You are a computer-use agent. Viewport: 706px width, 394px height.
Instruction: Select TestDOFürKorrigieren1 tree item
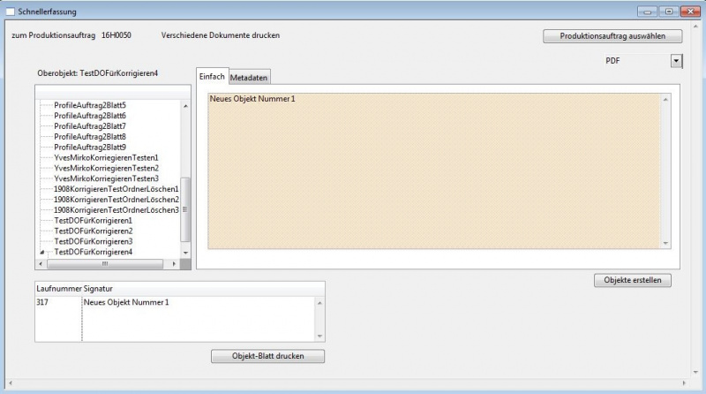(93, 220)
